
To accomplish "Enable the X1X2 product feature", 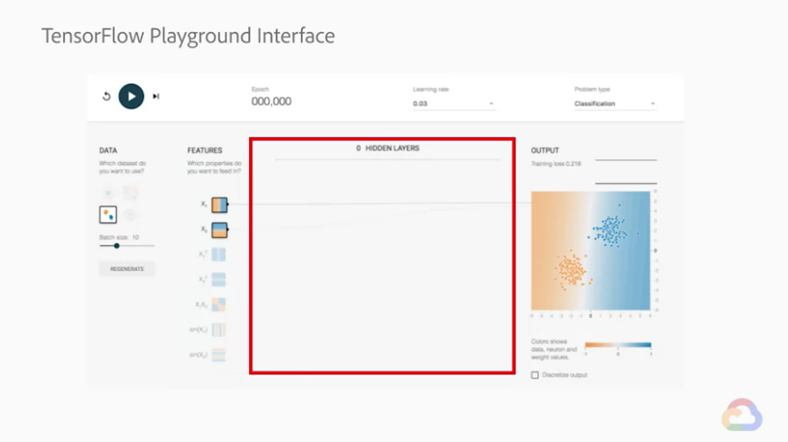I will click(219, 305).
